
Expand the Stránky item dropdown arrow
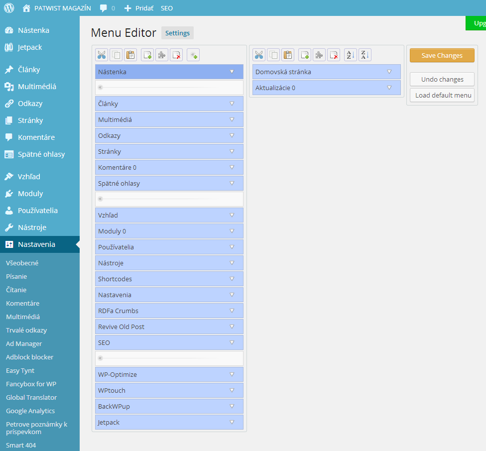232,151
